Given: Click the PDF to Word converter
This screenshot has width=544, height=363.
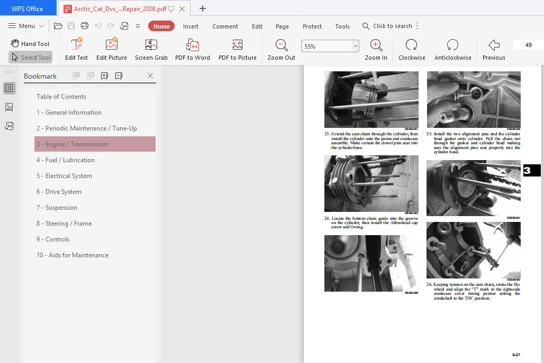Looking at the screenshot, I should point(193,49).
